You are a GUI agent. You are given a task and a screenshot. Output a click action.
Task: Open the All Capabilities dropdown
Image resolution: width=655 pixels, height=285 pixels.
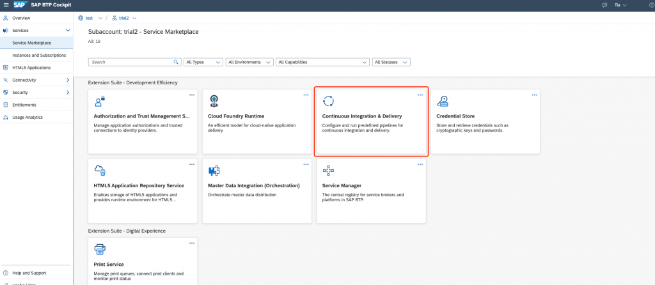(322, 62)
